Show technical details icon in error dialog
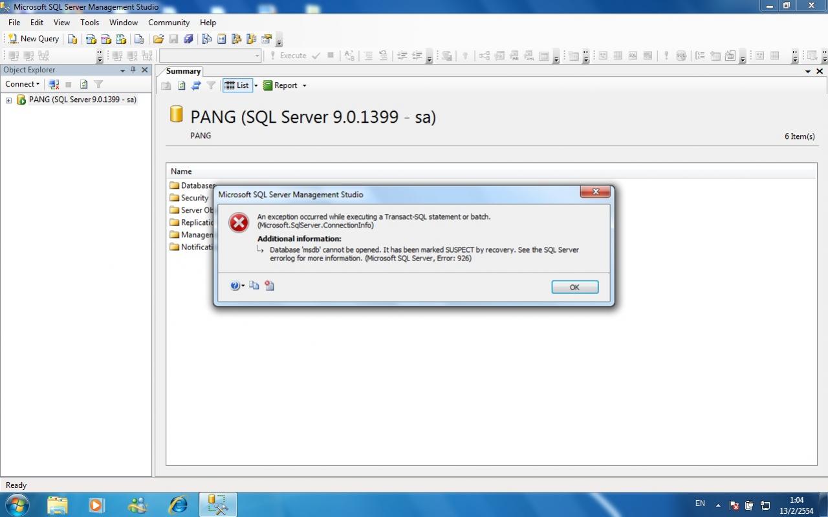828x517 pixels. [x=269, y=286]
